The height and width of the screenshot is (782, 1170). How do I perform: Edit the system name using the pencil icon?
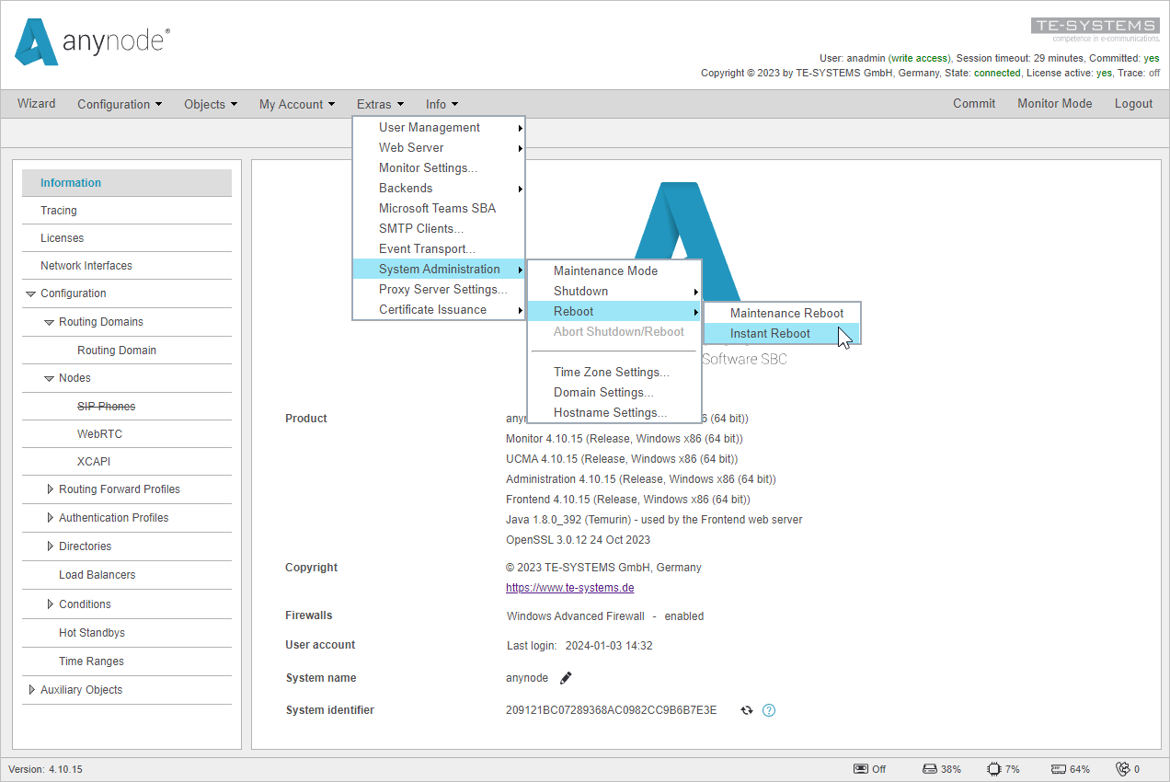(x=565, y=677)
